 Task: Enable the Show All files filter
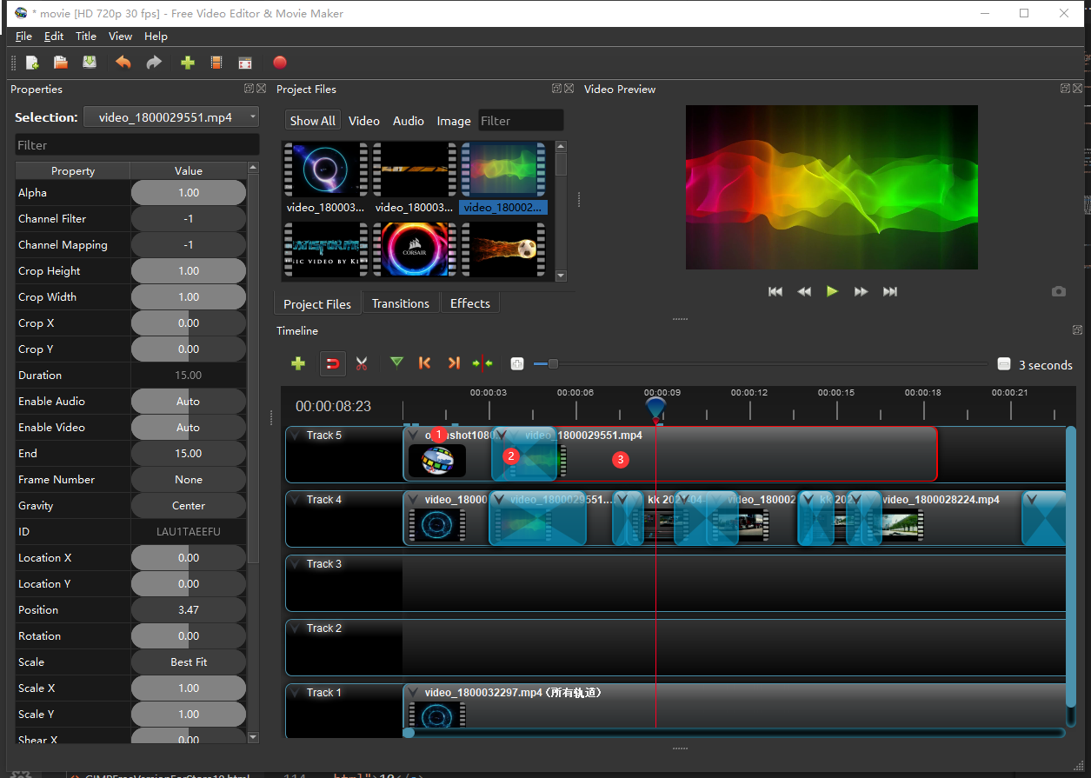313,121
